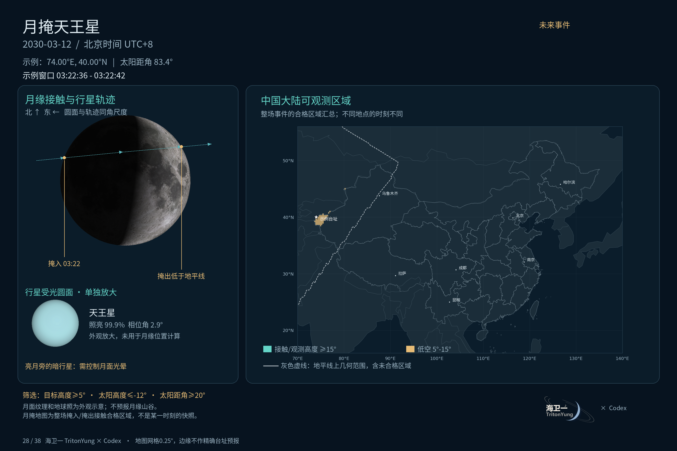677x451 pixels.
Task: Click the 南京 city label on the map
Action: tap(531, 260)
